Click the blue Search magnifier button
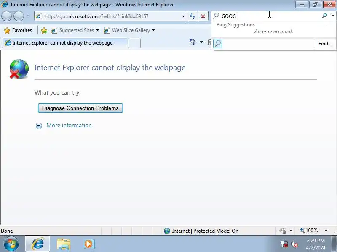 pos(324,16)
